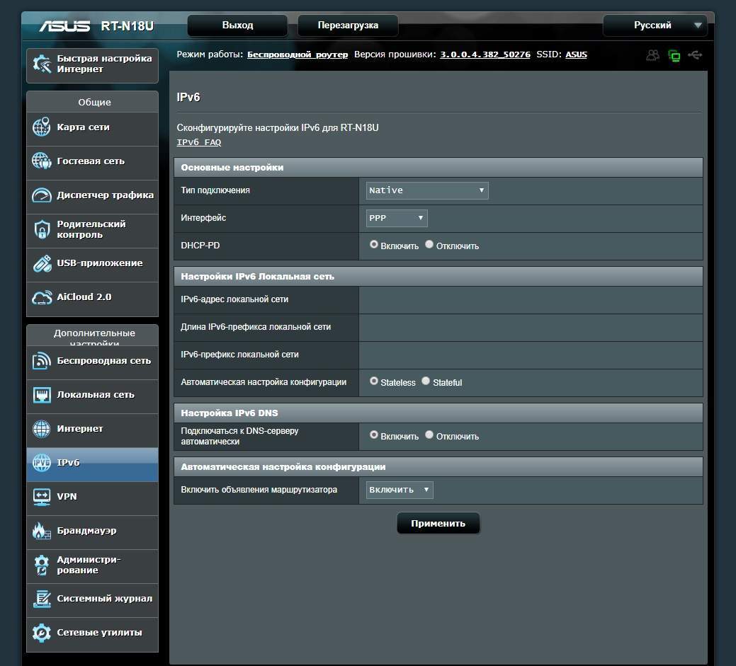Click the Родительский контроль shield icon
This screenshot has height=666, width=736.
pos(42,229)
